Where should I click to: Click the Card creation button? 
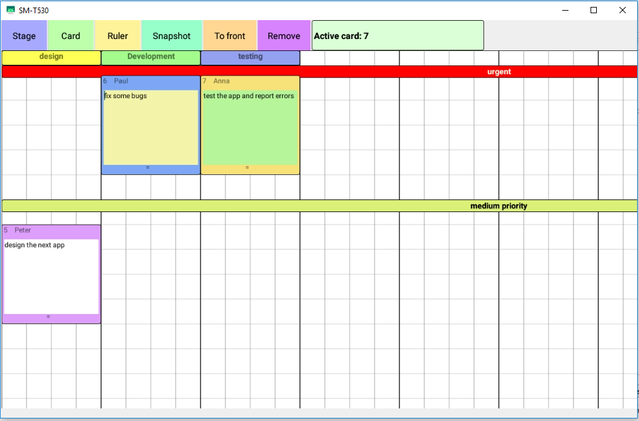click(x=71, y=35)
